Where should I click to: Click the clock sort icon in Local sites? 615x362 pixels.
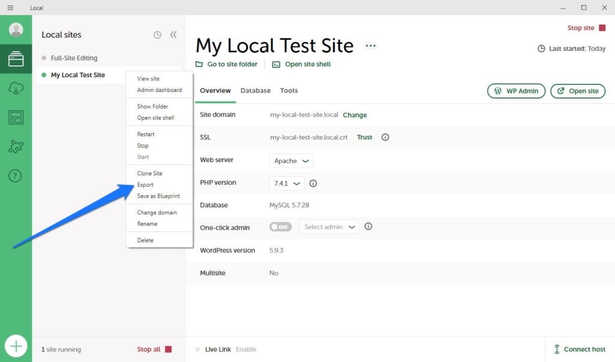coord(157,35)
